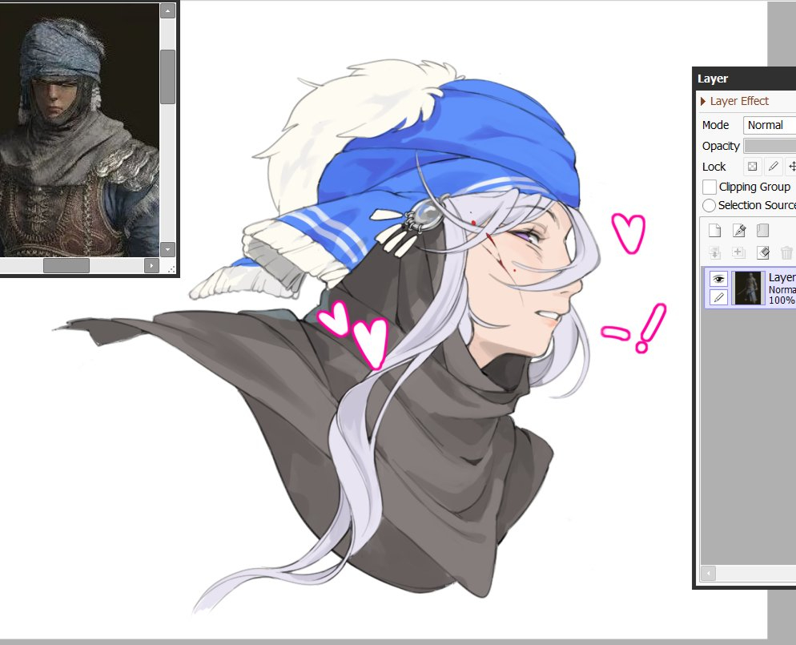
Task: Select the layer thumbnail in the list
Action: (749, 288)
